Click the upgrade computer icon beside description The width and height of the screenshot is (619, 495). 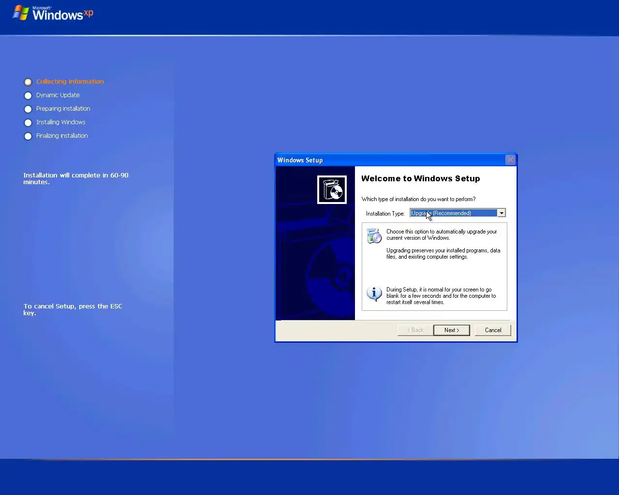374,236
